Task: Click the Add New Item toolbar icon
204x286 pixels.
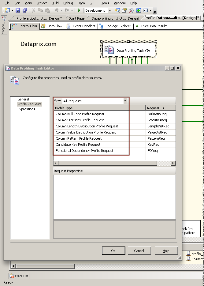Action: (7, 10)
